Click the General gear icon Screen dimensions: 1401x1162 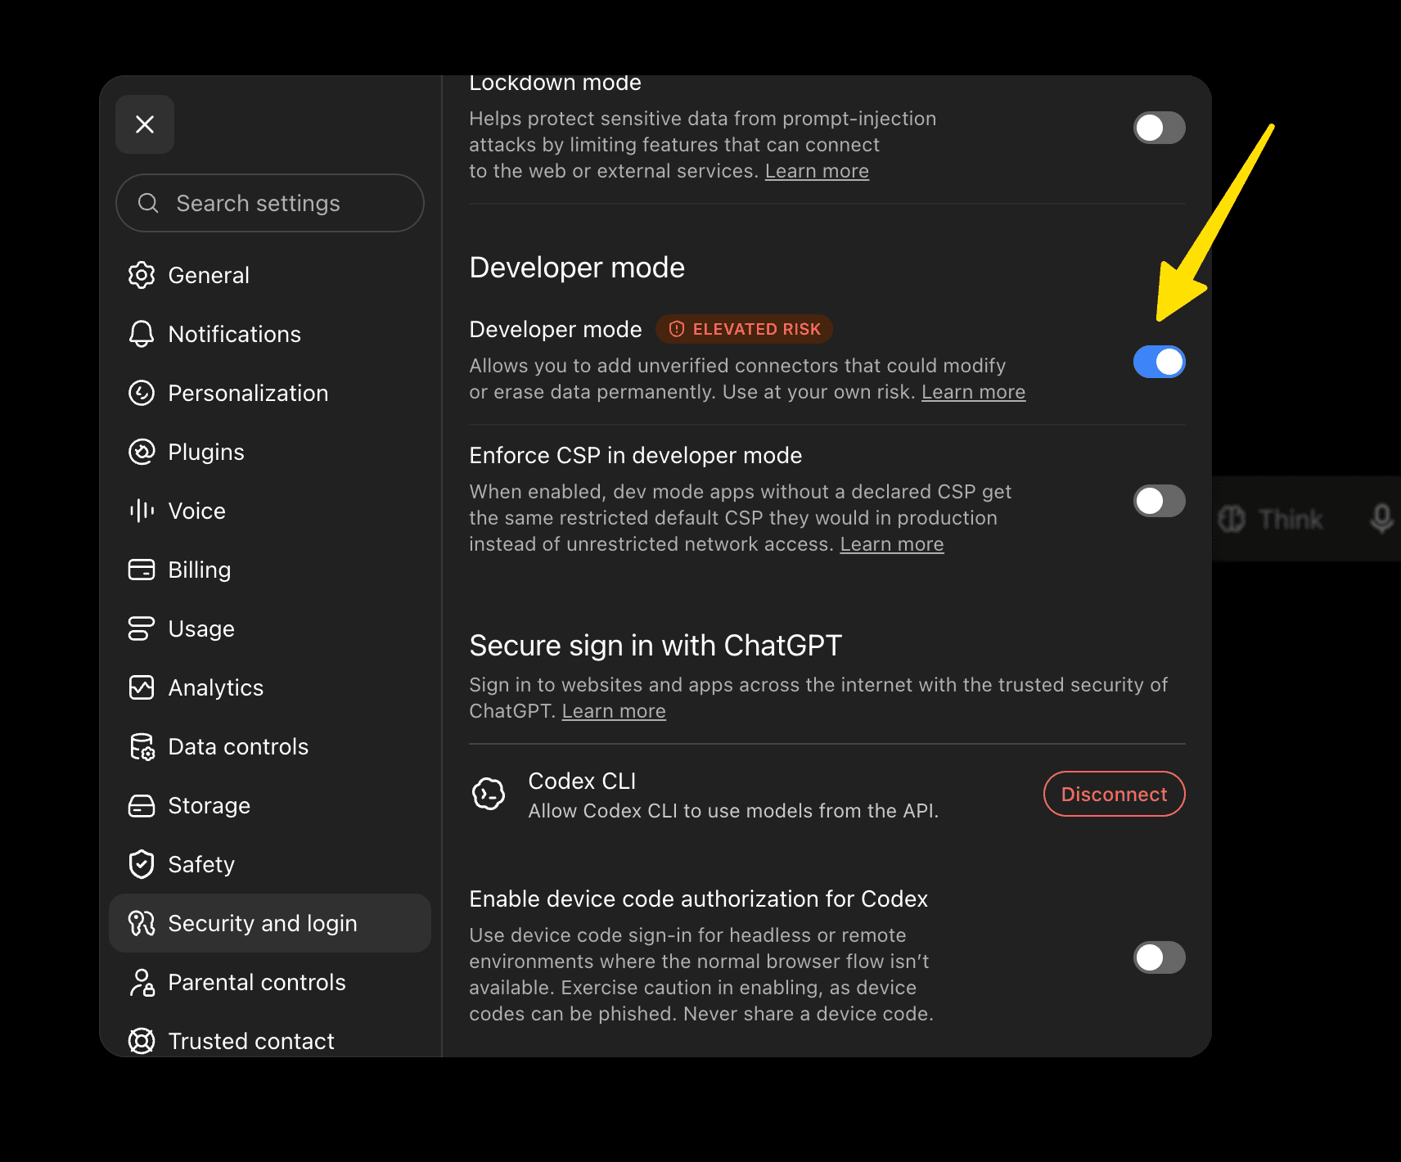[x=142, y=275]
